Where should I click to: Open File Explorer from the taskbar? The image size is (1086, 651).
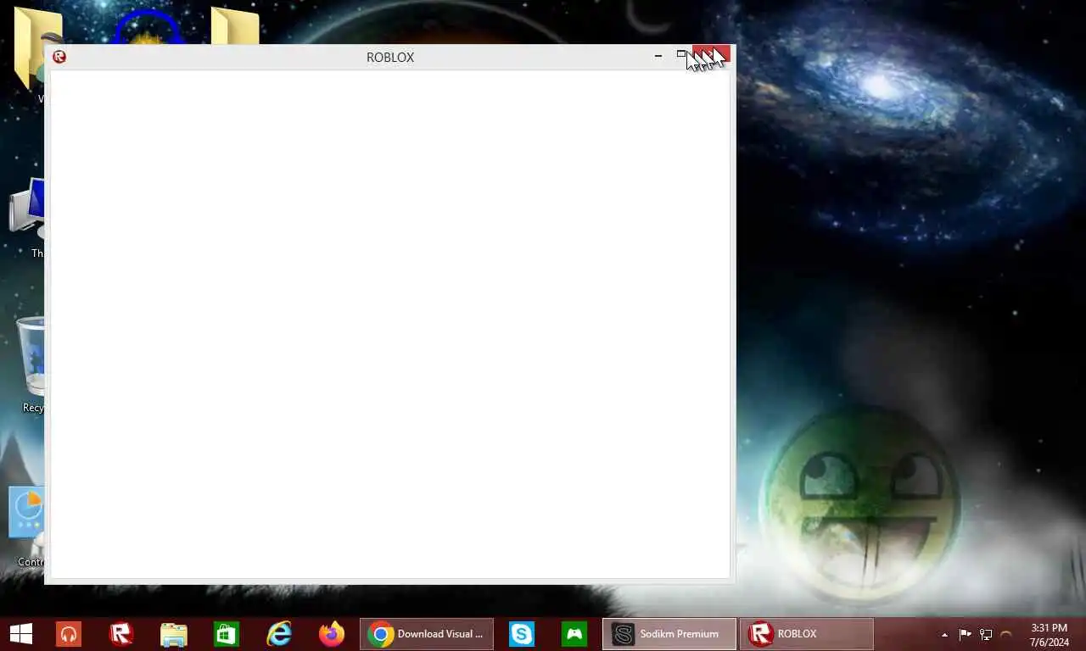[174, 634]
